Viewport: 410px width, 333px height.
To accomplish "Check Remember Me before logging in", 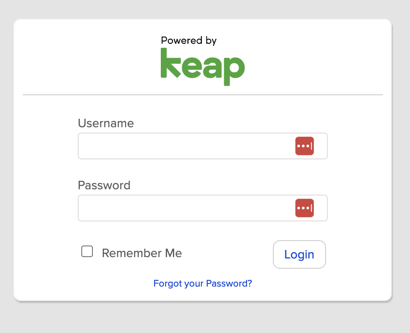I will click(87, 251).
